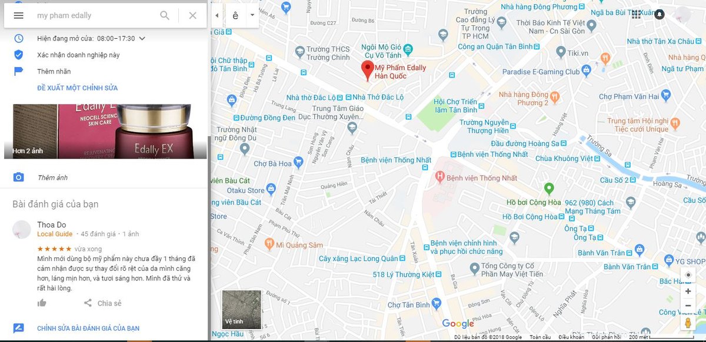The width and height of the screenshot is (706, 342).
Task: Open the Google apps grid icon
Action: [636, 15]
